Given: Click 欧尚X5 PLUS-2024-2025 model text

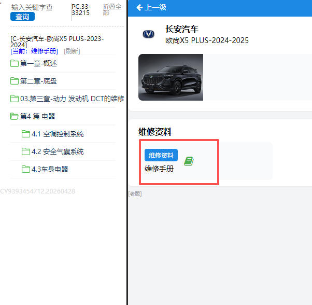Looking at the screenshot, I should click(x=207, y=40).
